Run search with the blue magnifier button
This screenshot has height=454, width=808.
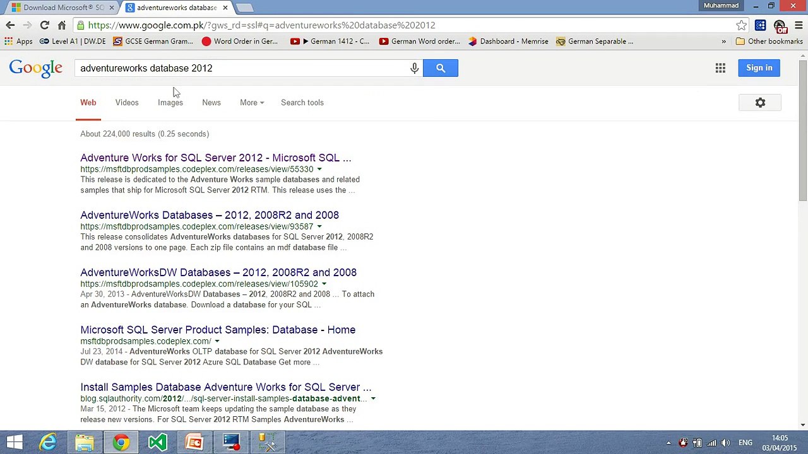pos(441,68)
